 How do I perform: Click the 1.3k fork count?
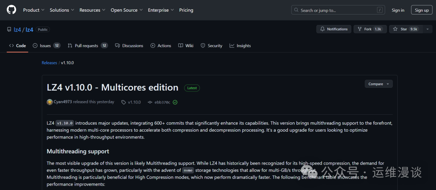[x=378, y=29]
